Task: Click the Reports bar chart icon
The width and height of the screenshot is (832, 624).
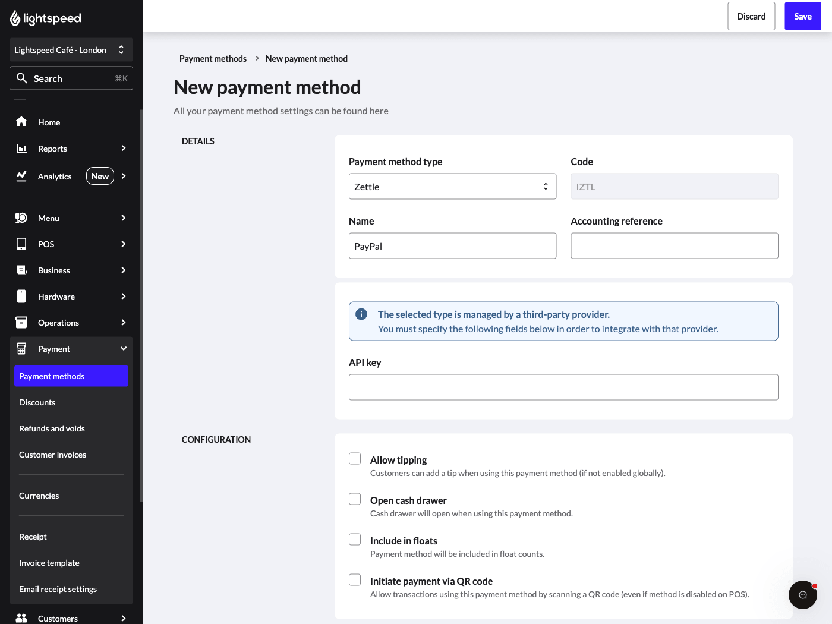Action: coord(21,148)
